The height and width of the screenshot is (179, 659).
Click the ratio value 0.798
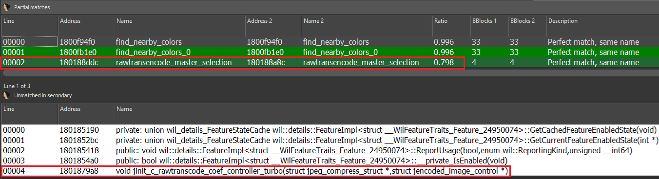[444, 63]
